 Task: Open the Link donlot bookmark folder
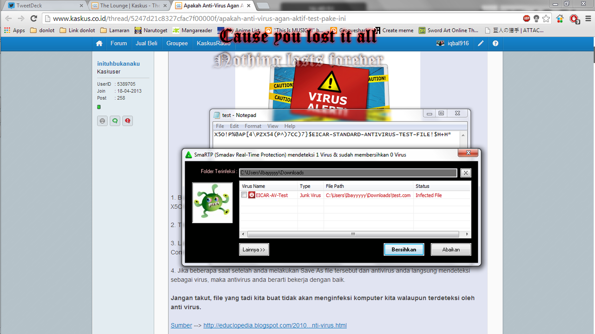tap(77, 30)
